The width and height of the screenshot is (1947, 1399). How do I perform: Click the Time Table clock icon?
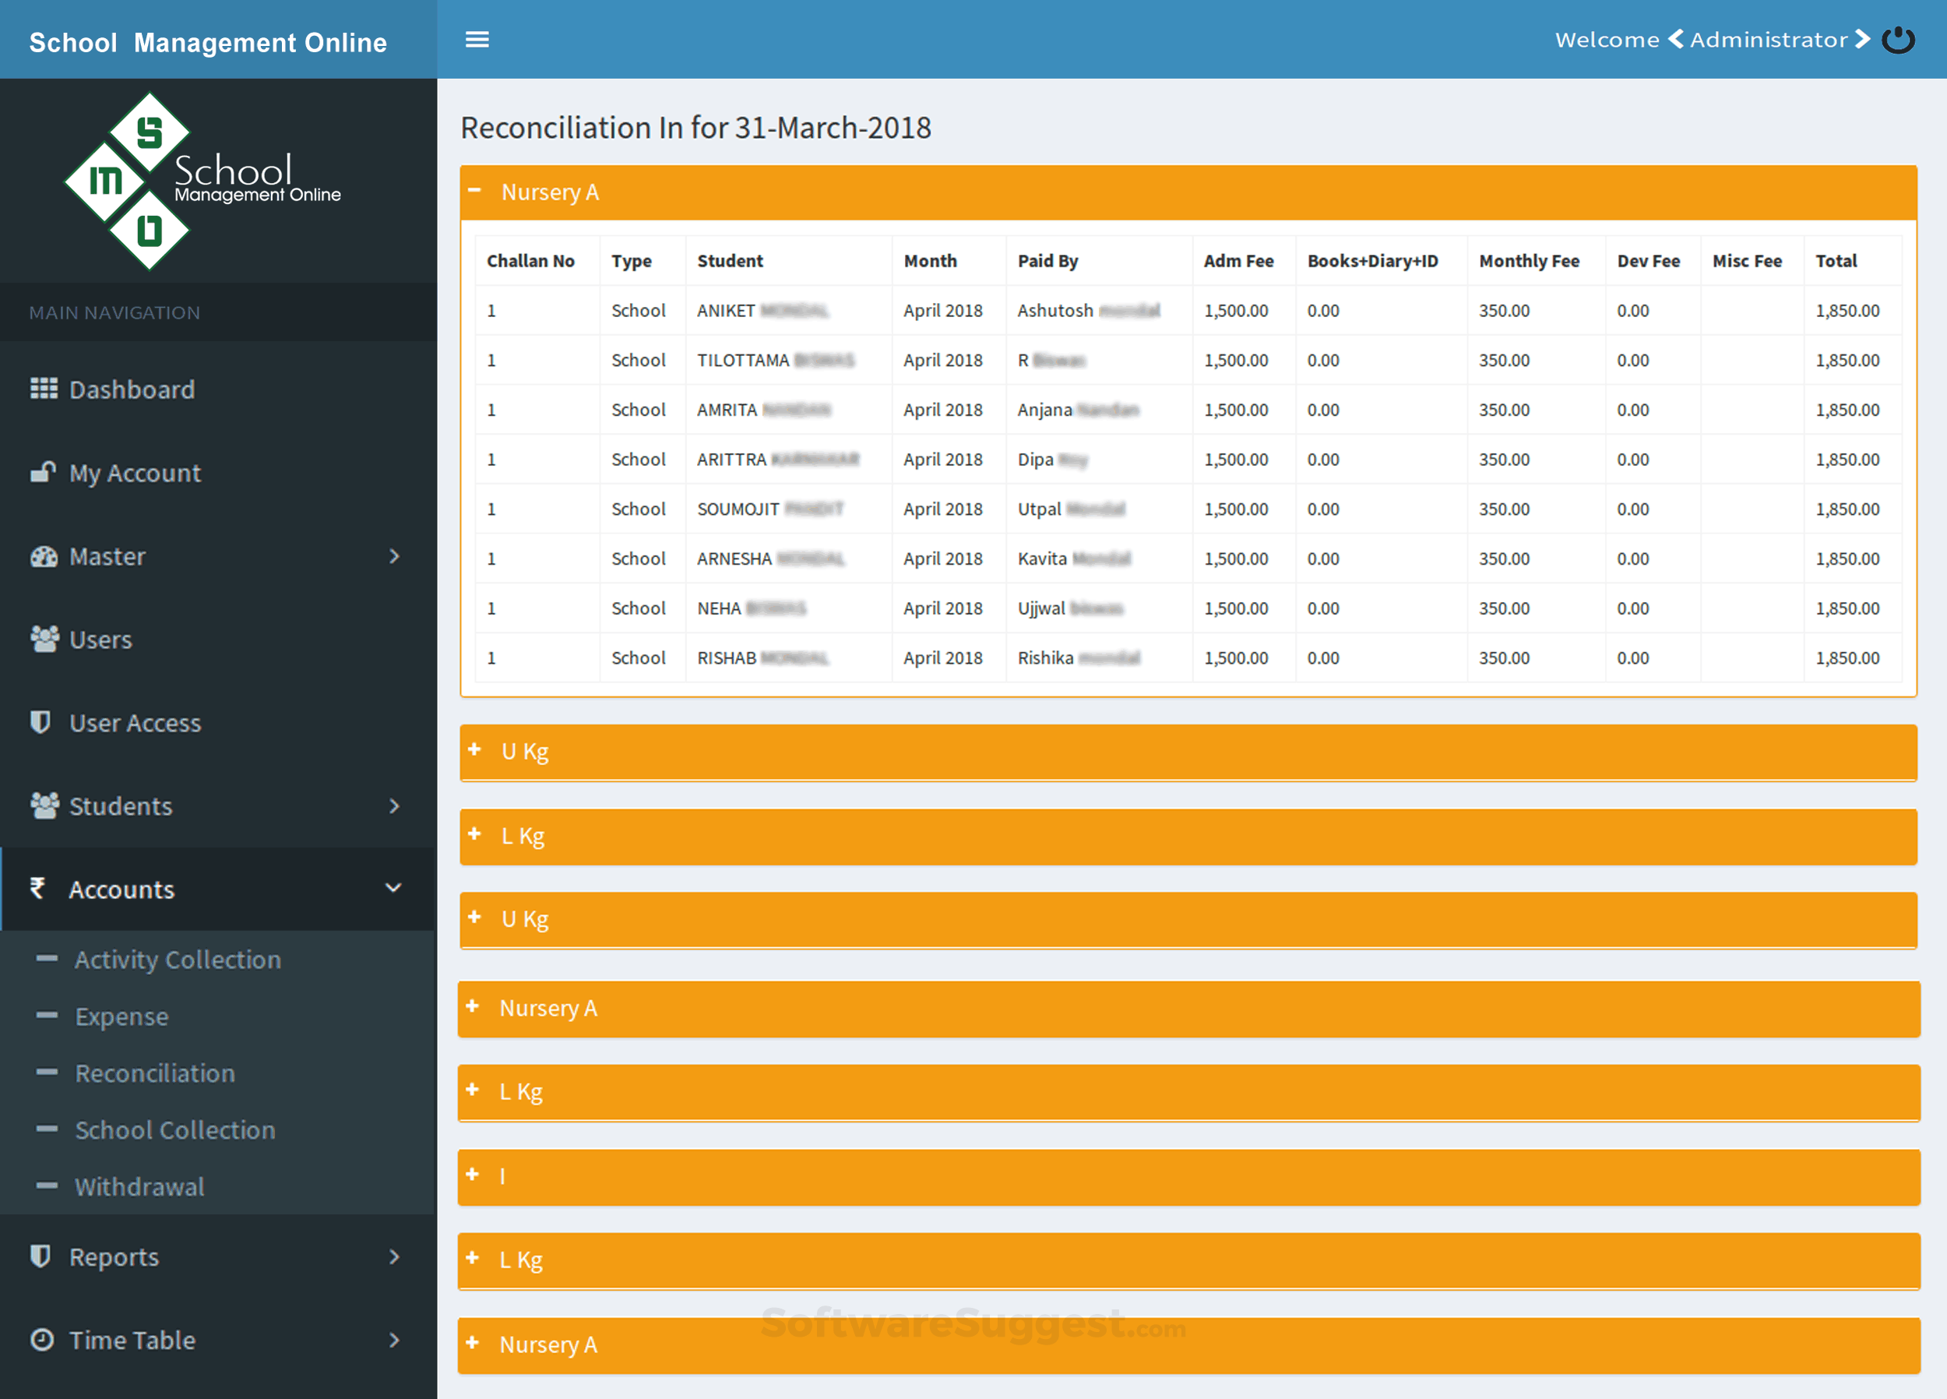pos(42,1340)
